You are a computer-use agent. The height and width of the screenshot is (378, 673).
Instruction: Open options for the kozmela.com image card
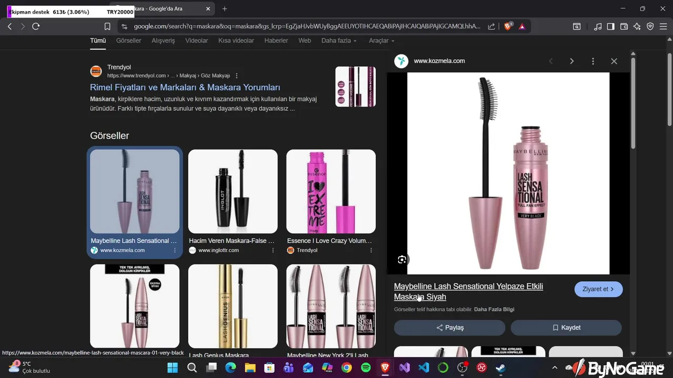tap(175, 250)
